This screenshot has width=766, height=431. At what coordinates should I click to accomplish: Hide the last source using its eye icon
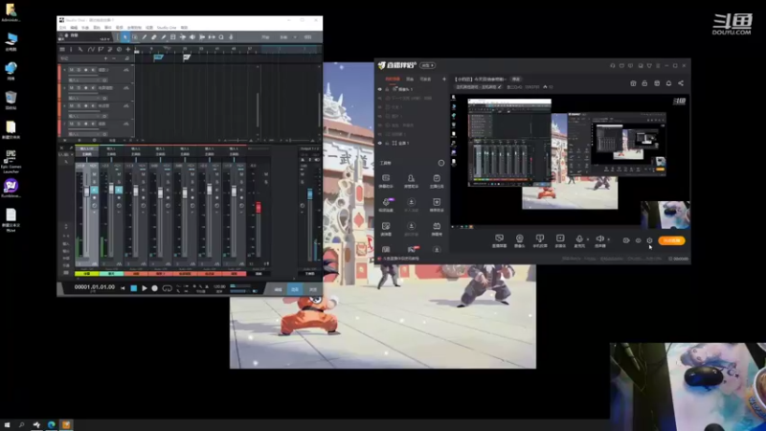[379, 143]
